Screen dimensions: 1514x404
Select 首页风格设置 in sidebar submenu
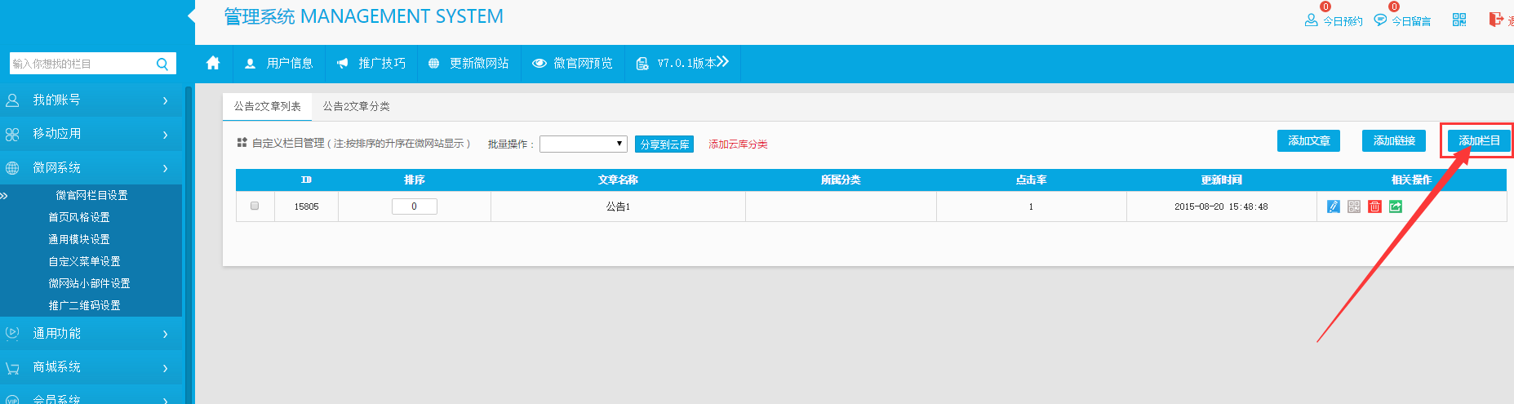[x=79, y=217]
